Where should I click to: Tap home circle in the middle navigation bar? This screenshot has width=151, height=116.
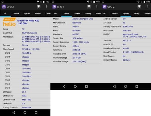tap(75, 87)
